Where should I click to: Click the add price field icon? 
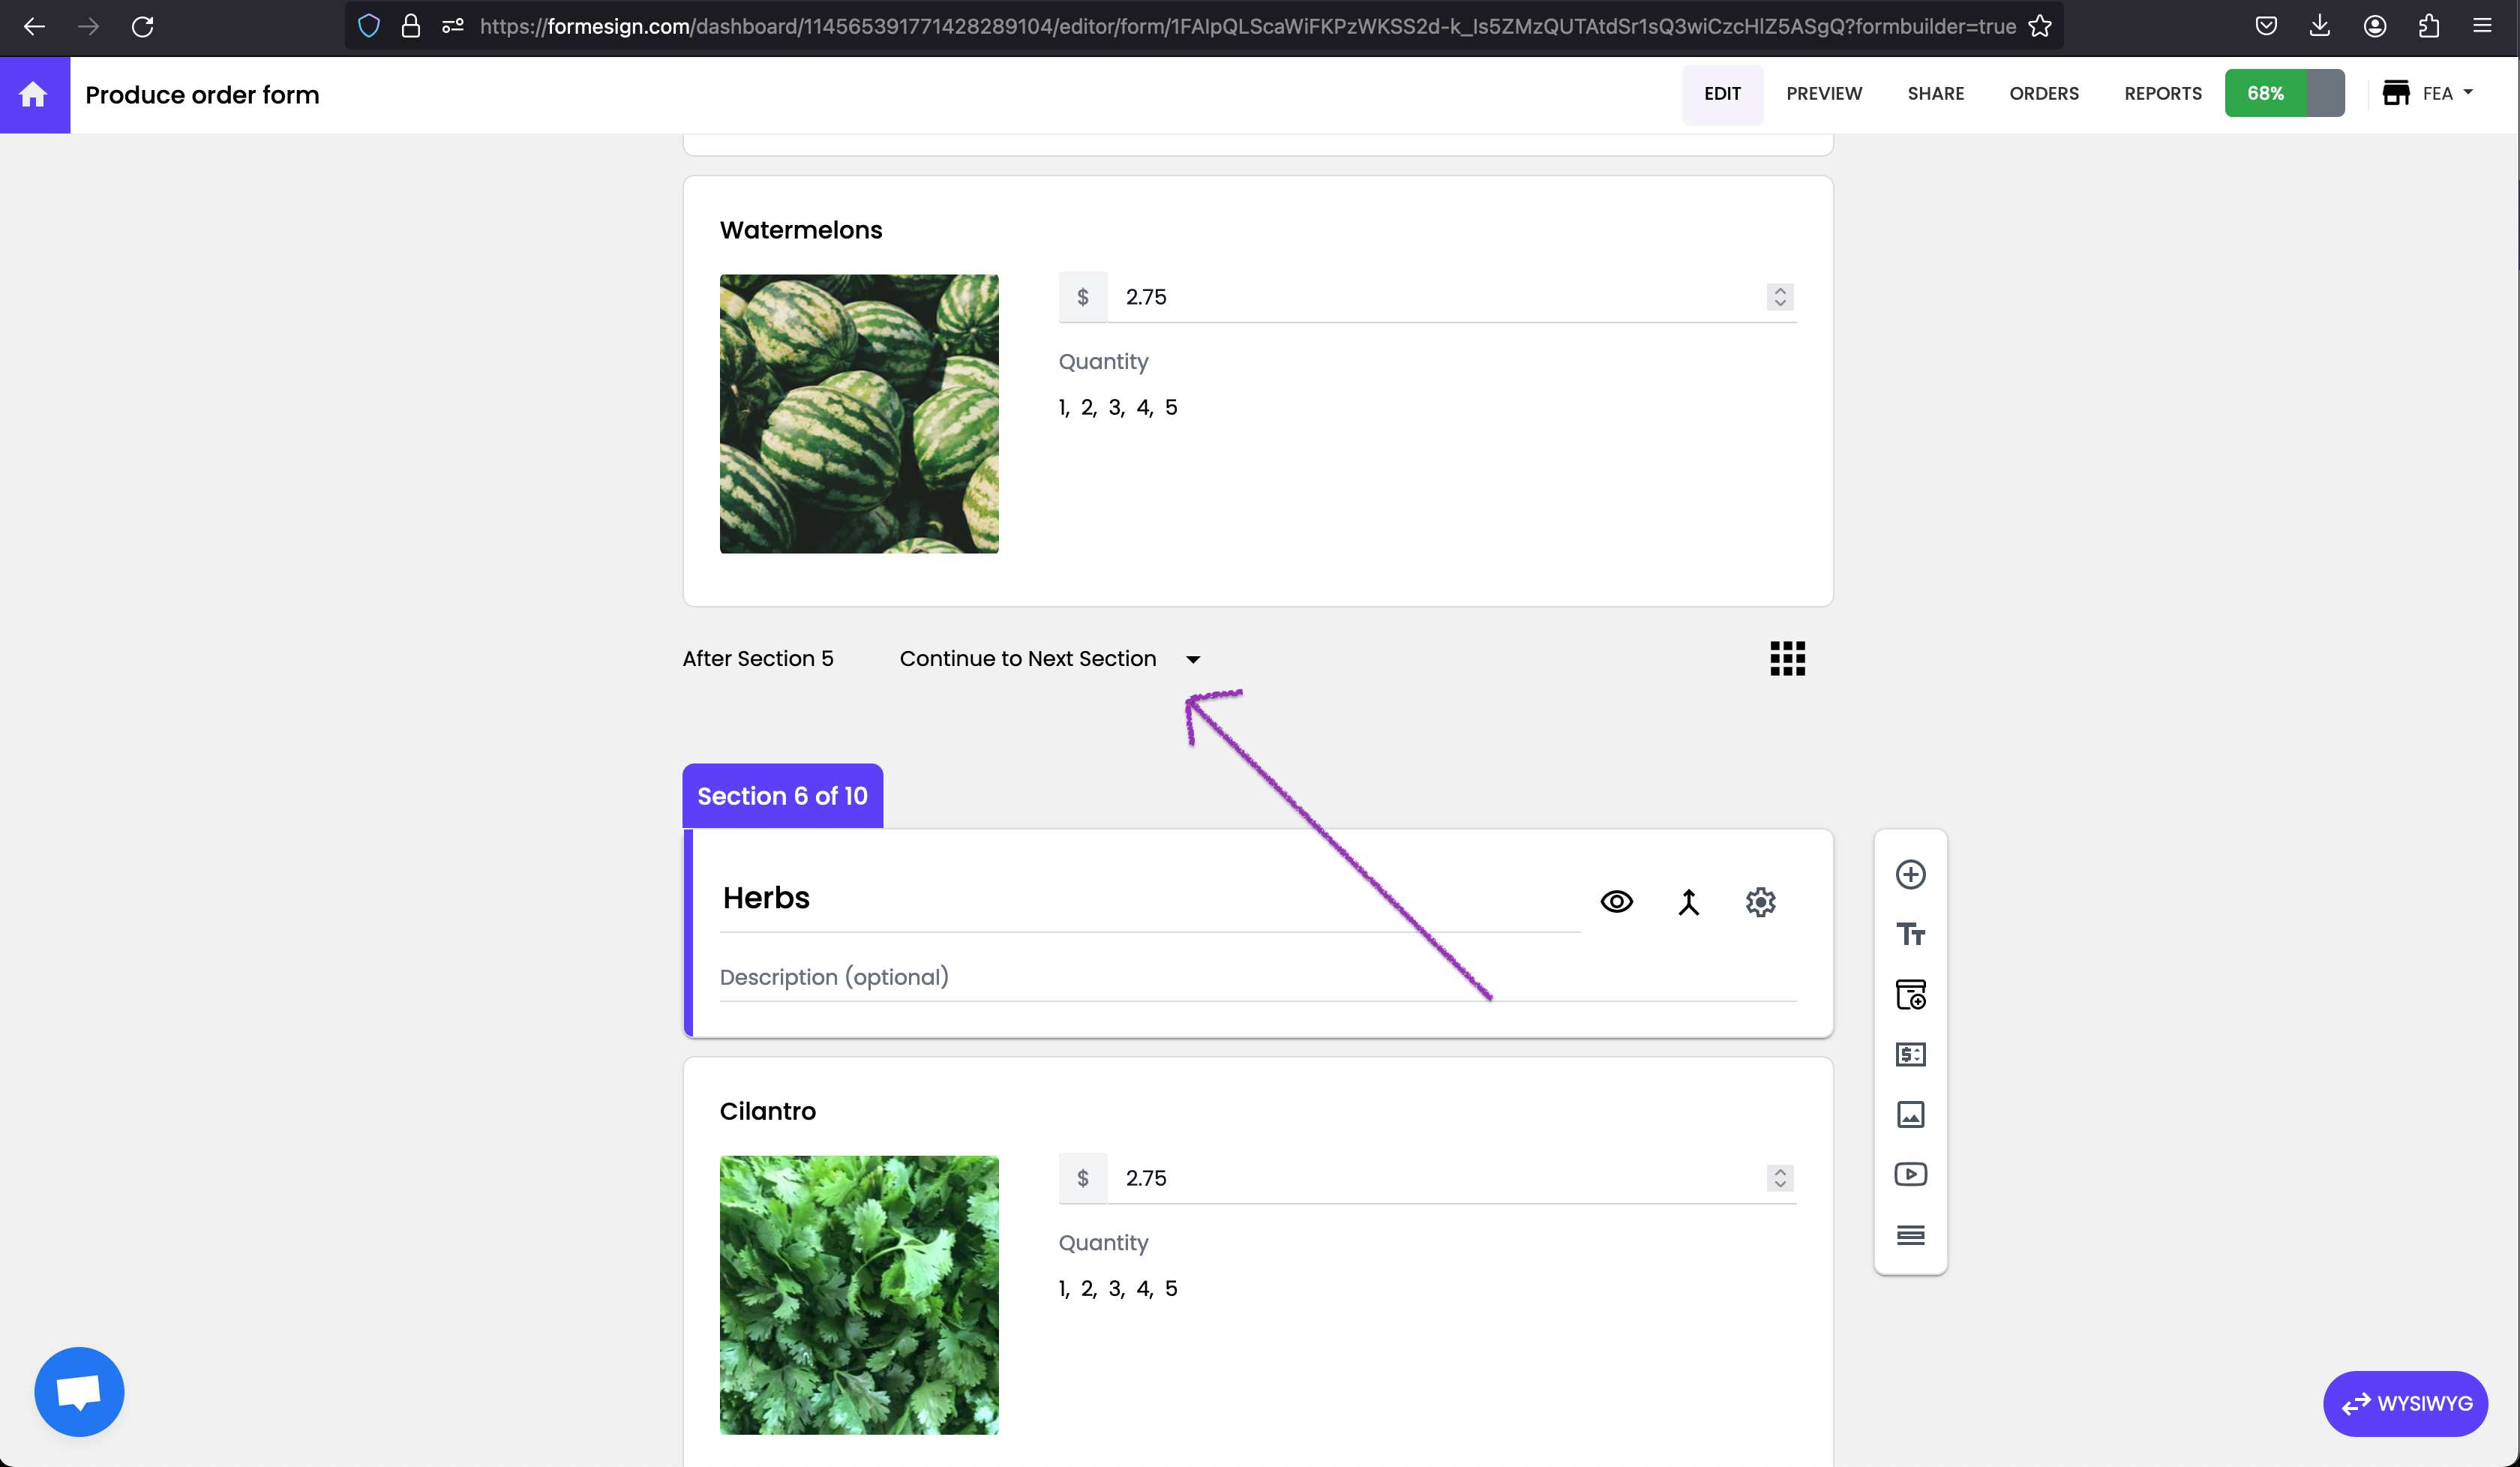pyautogui.click(x=1910, y=1054)
